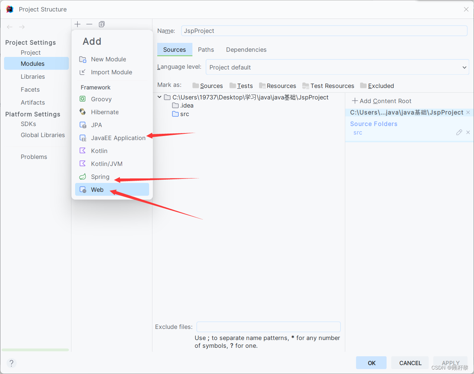Click the plus add-module toolbar icon
Viewport: 474px width, 374px height.
pyautogui.click(x=77, y=24)
